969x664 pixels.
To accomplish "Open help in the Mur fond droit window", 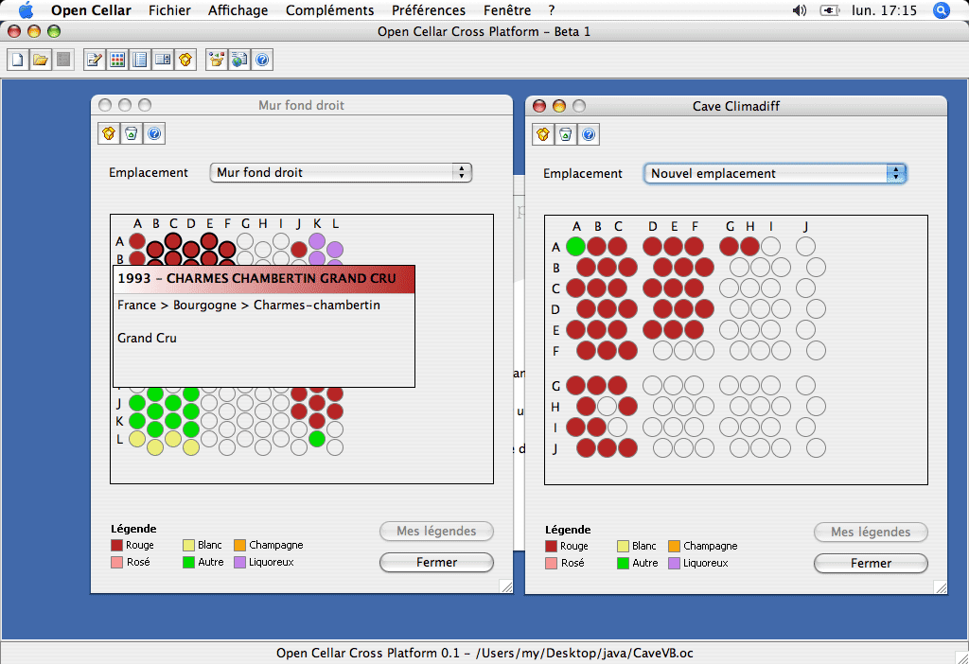I will click(154, 133).
